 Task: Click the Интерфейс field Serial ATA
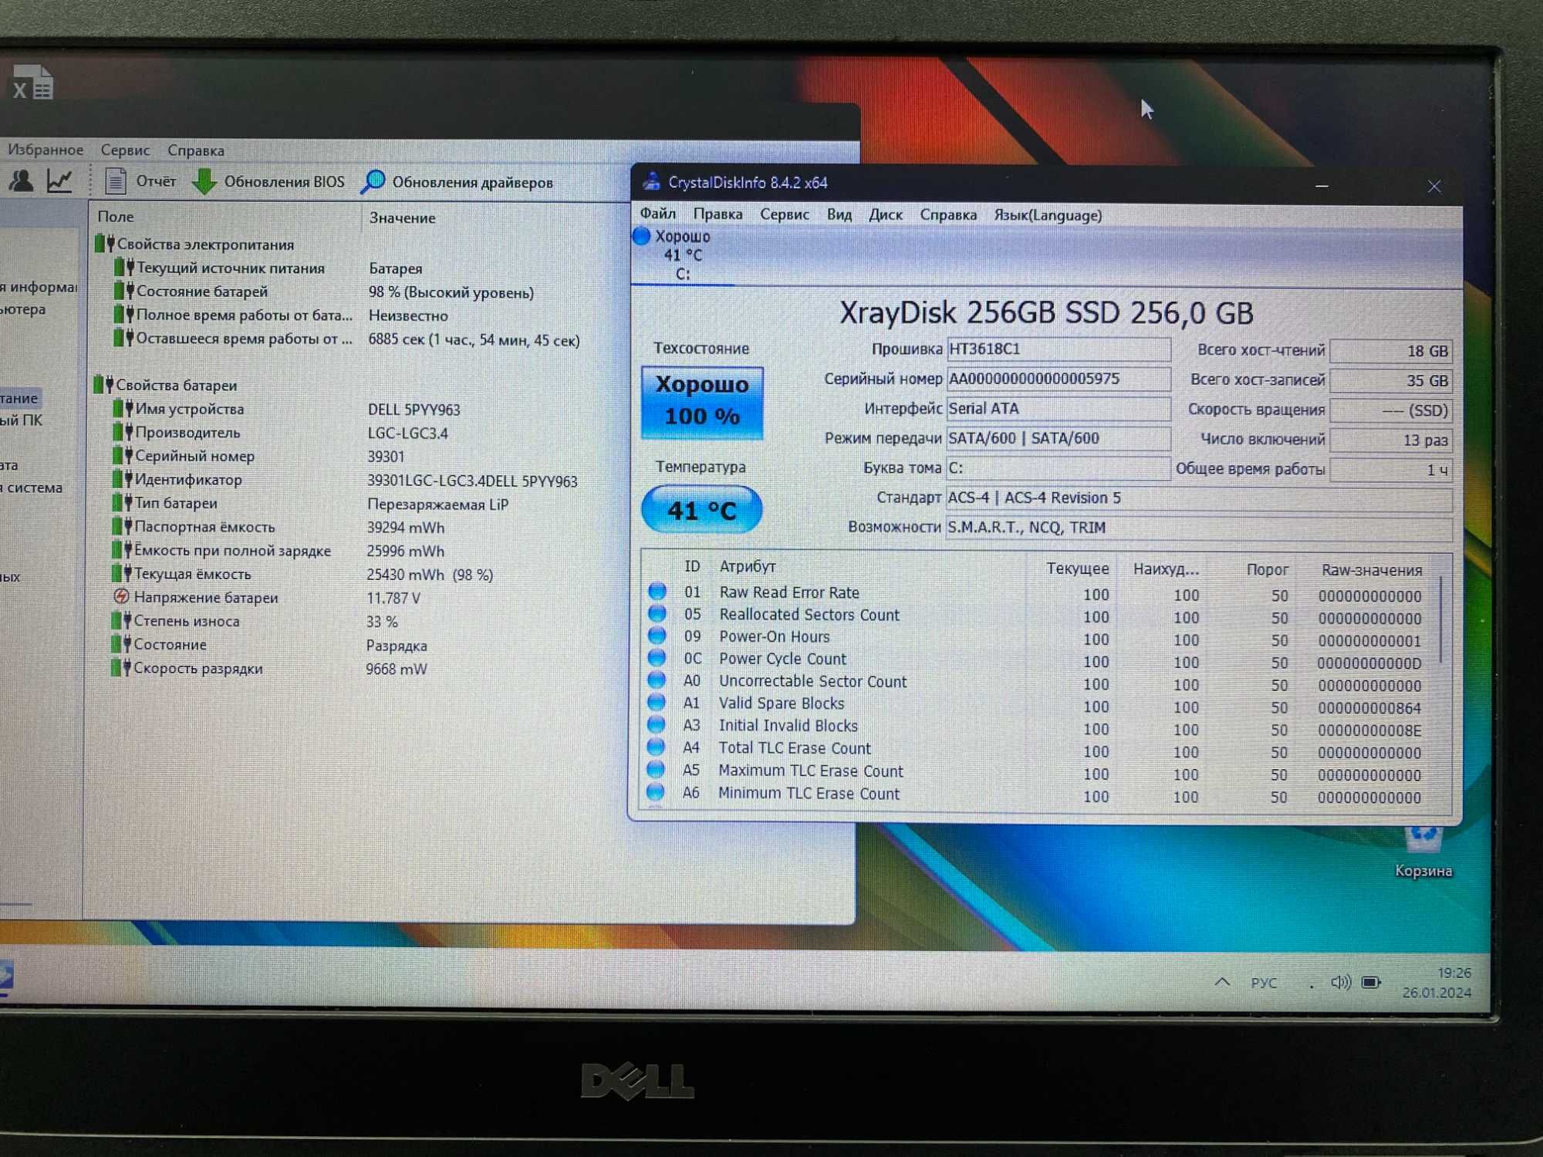click(1058, 409)
